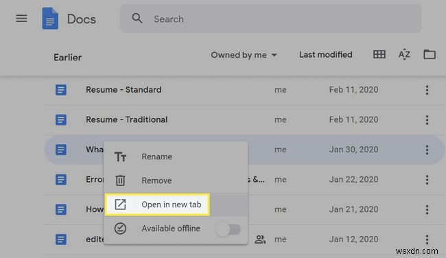Click the Available offline menu entry

click(176, 228)
